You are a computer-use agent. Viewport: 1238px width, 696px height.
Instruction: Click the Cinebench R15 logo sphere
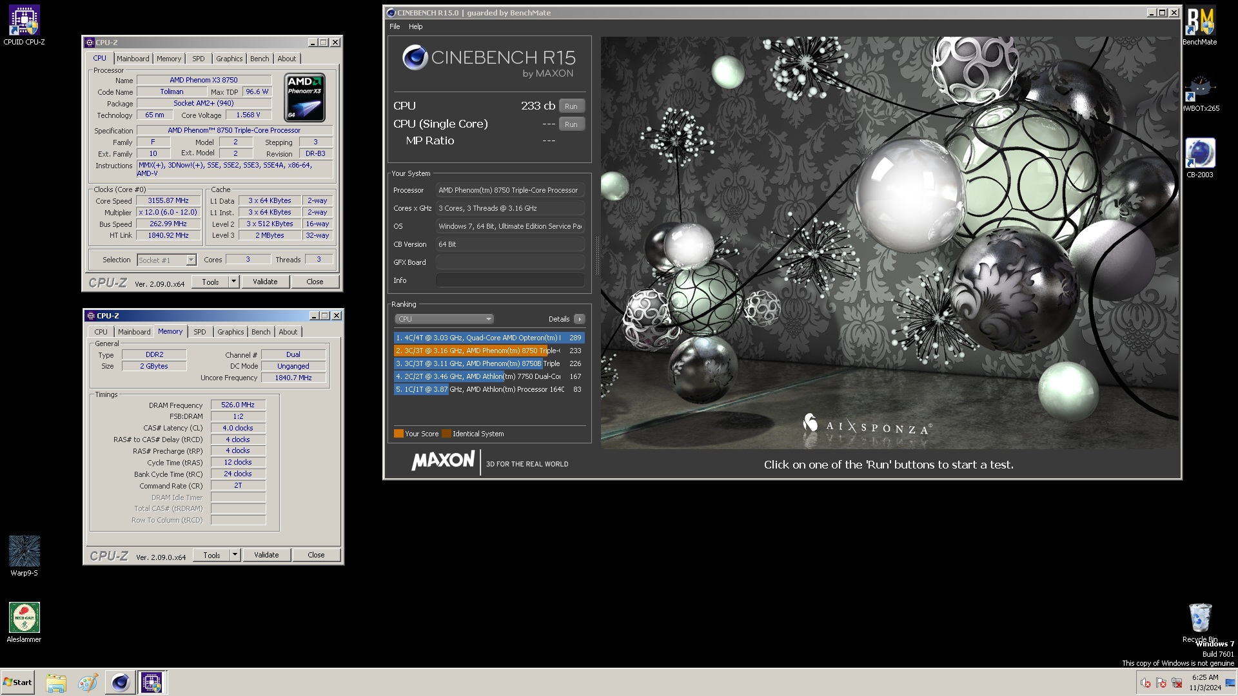point(415,58)
